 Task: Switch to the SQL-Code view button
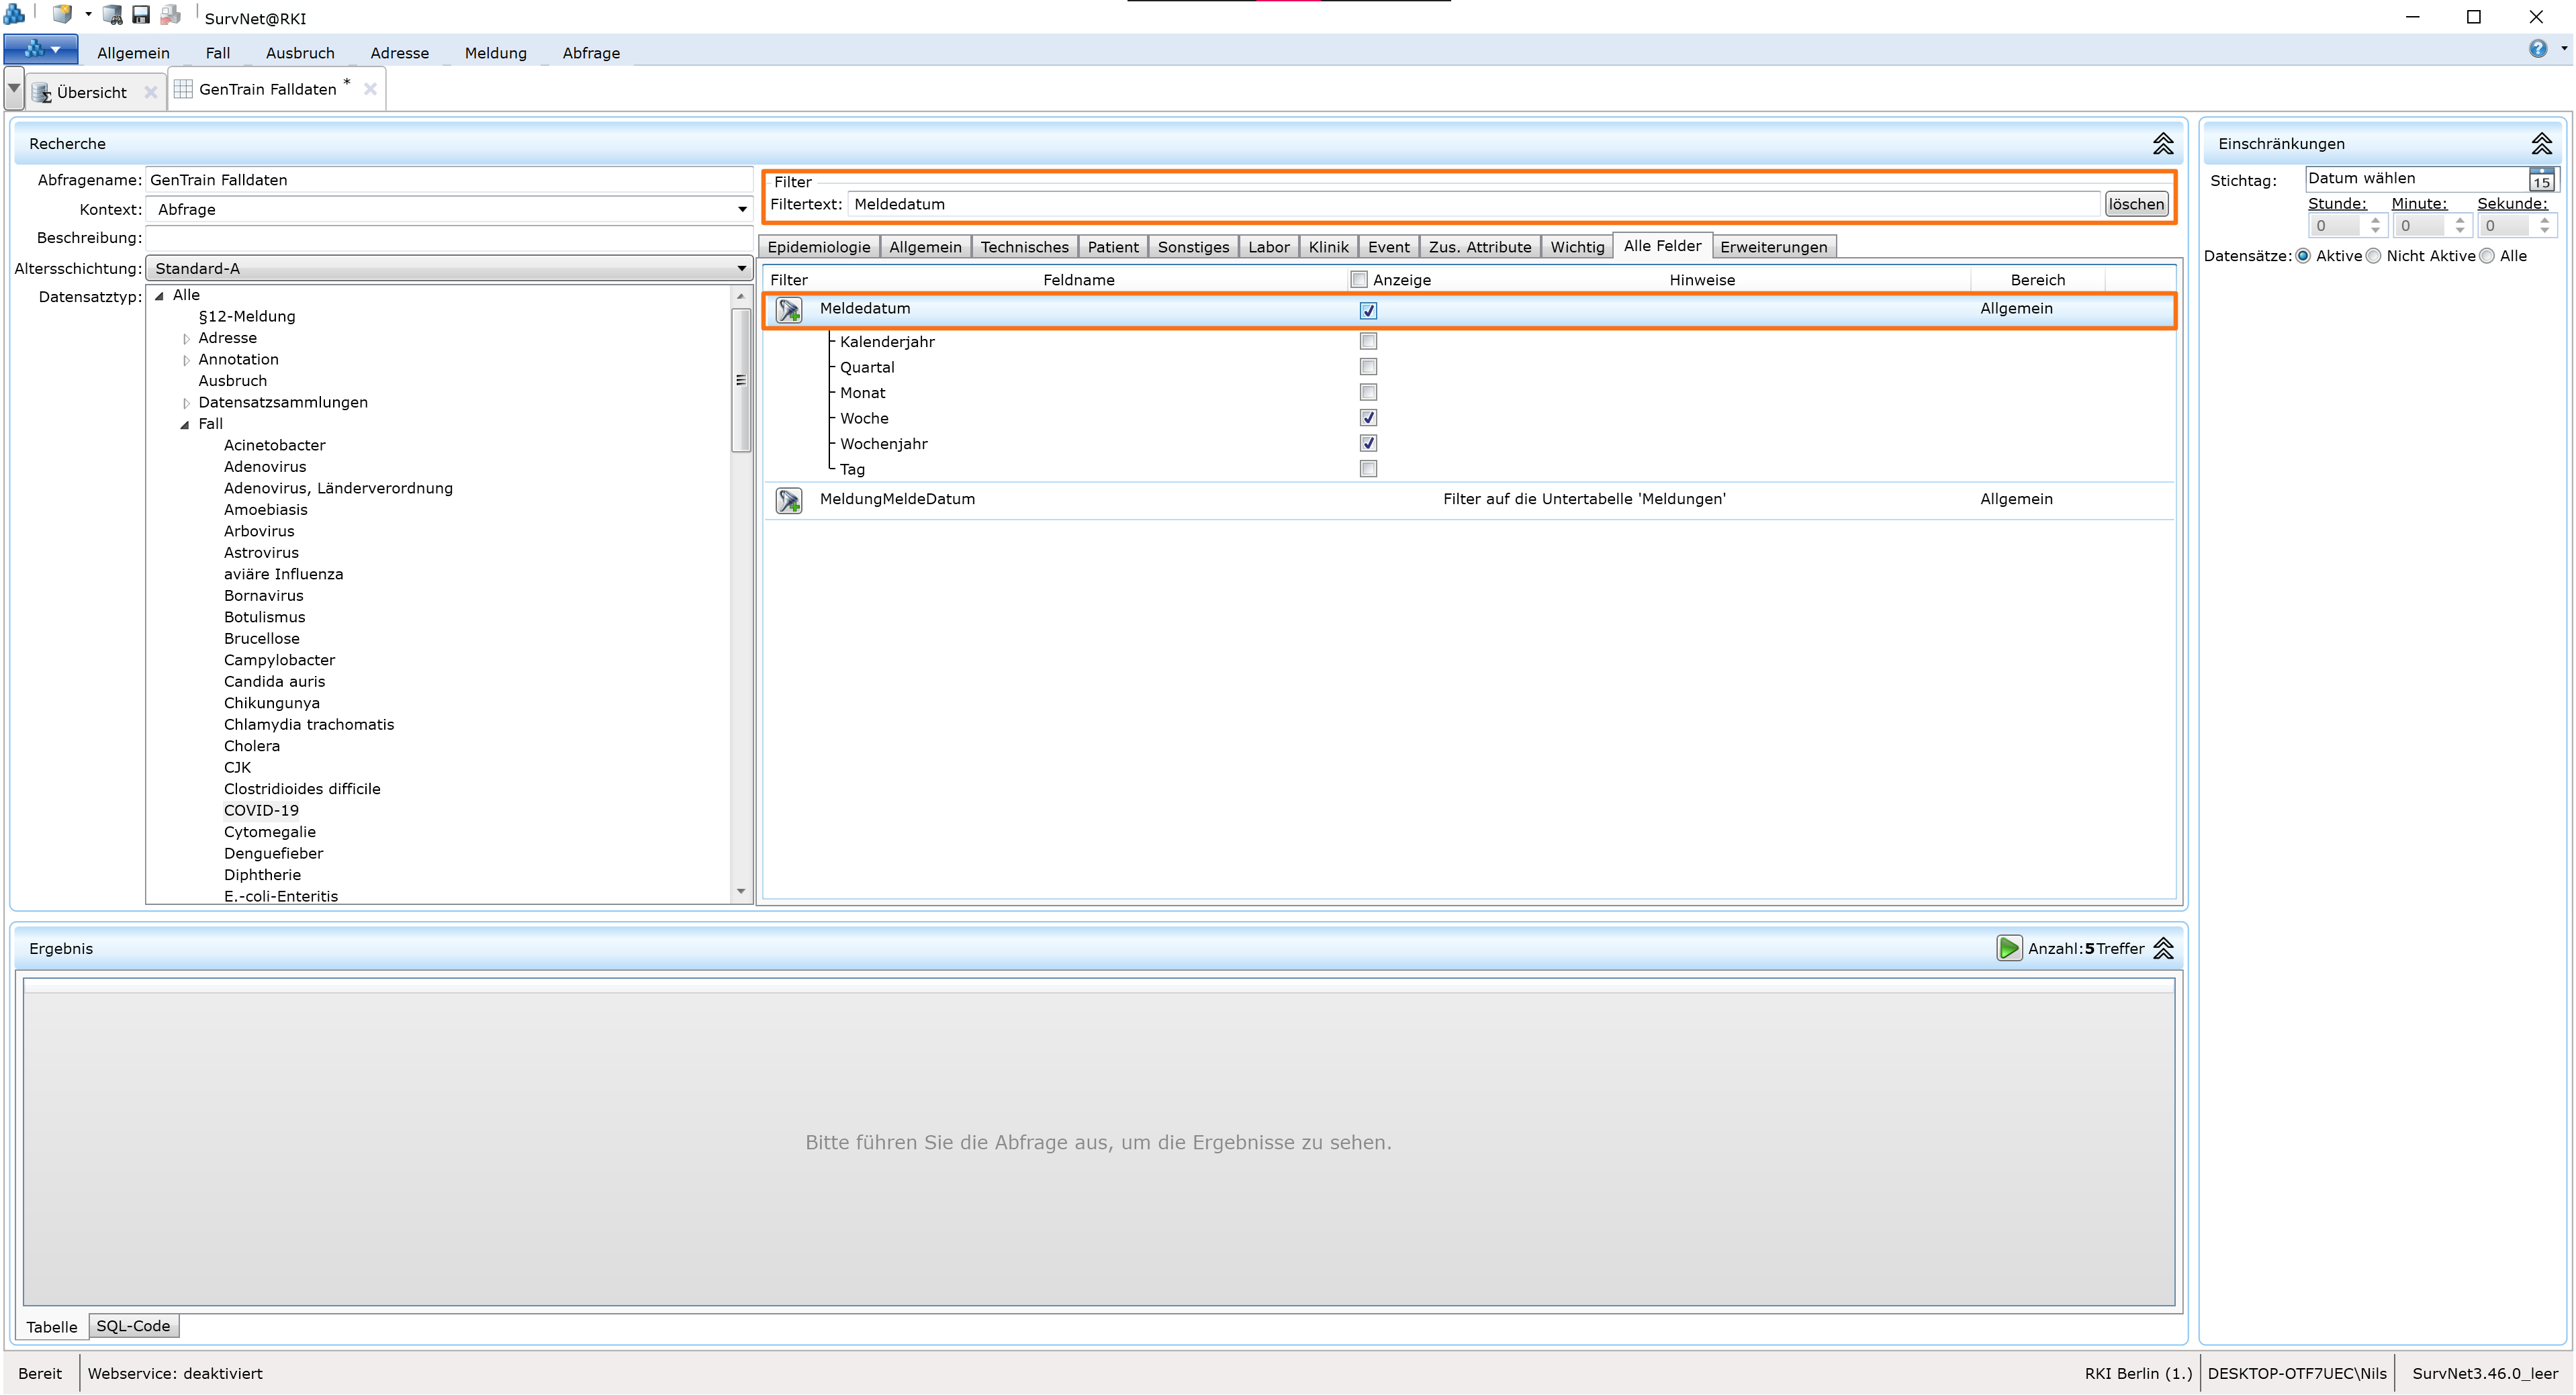click(133, 1325)
